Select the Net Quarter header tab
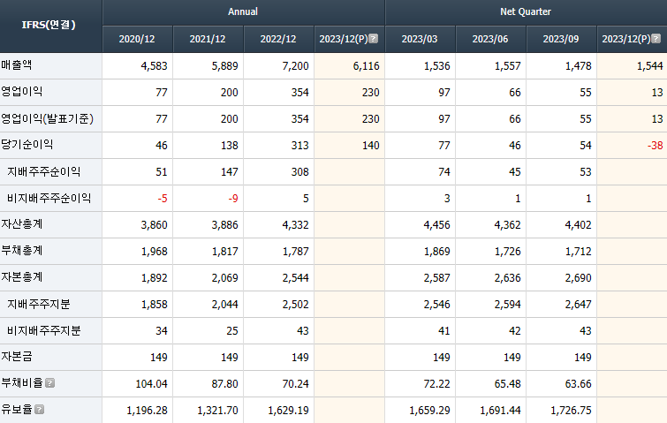The height and width of the screenshot is (423, 667). click(x=526, y=12)
